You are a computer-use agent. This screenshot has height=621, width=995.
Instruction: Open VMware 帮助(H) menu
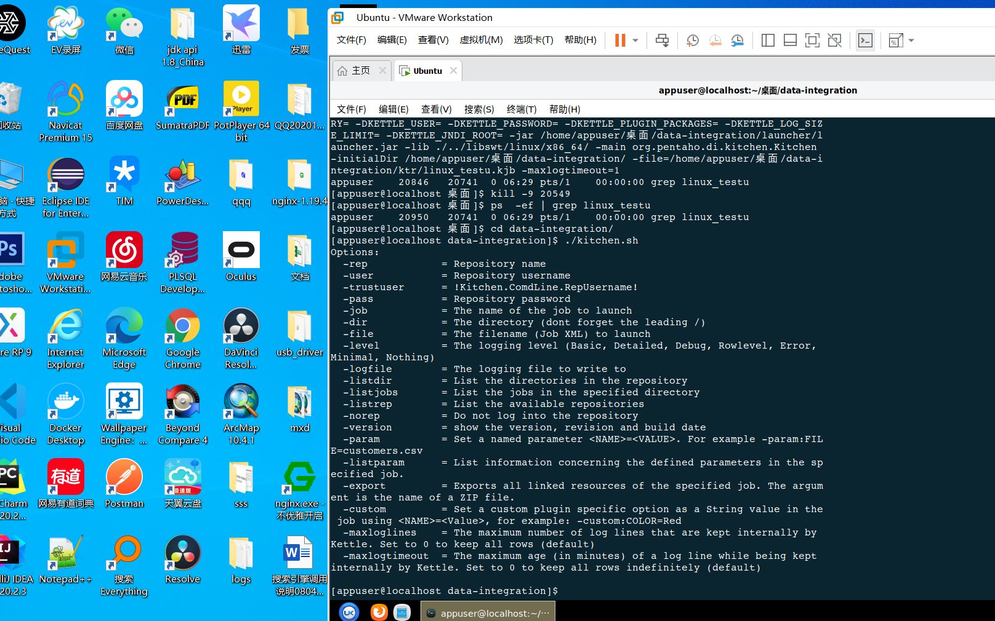(x=580, y=40)
